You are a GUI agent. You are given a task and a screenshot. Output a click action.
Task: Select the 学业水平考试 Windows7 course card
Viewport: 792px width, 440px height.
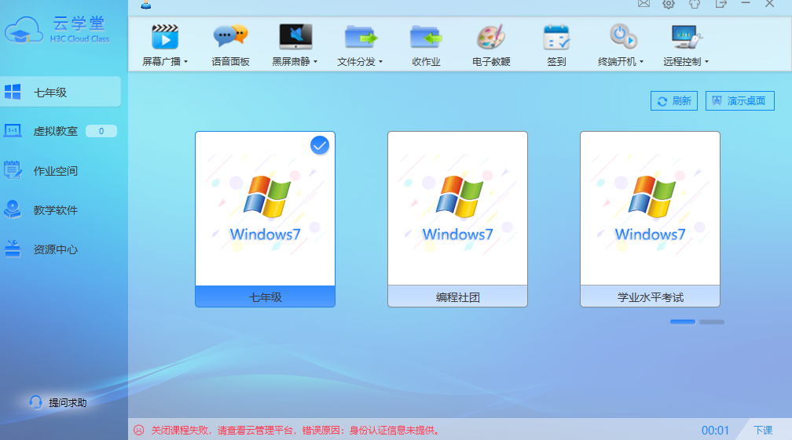click(650, 220)
